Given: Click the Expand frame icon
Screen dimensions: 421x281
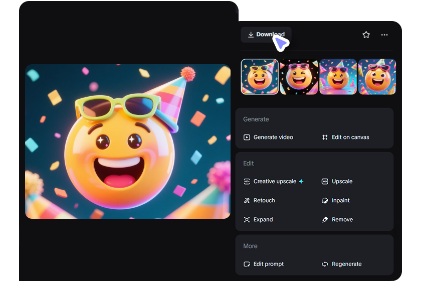Looking at the screenshot, I should click(247, 220).
